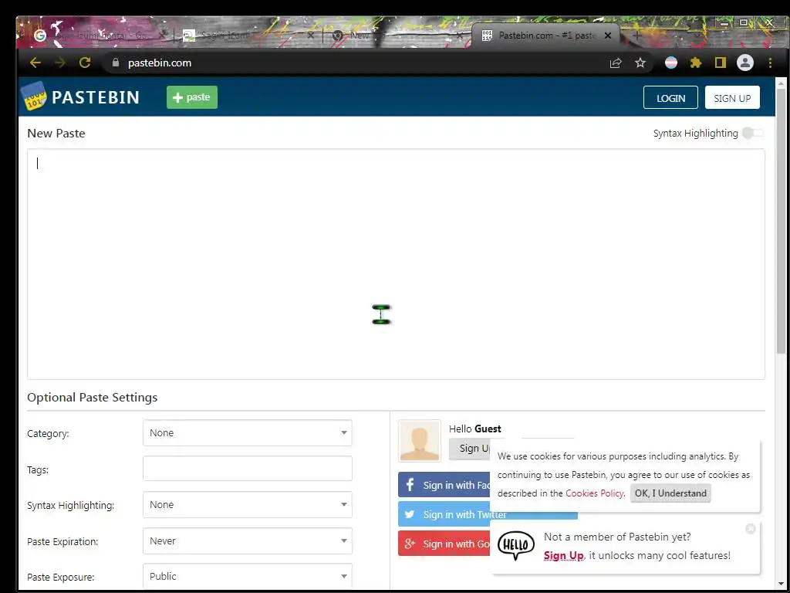The width and height of the screenshot is (790, 593).
Task: View site info via the padlock icon
Action: click(x=116, y=63)
